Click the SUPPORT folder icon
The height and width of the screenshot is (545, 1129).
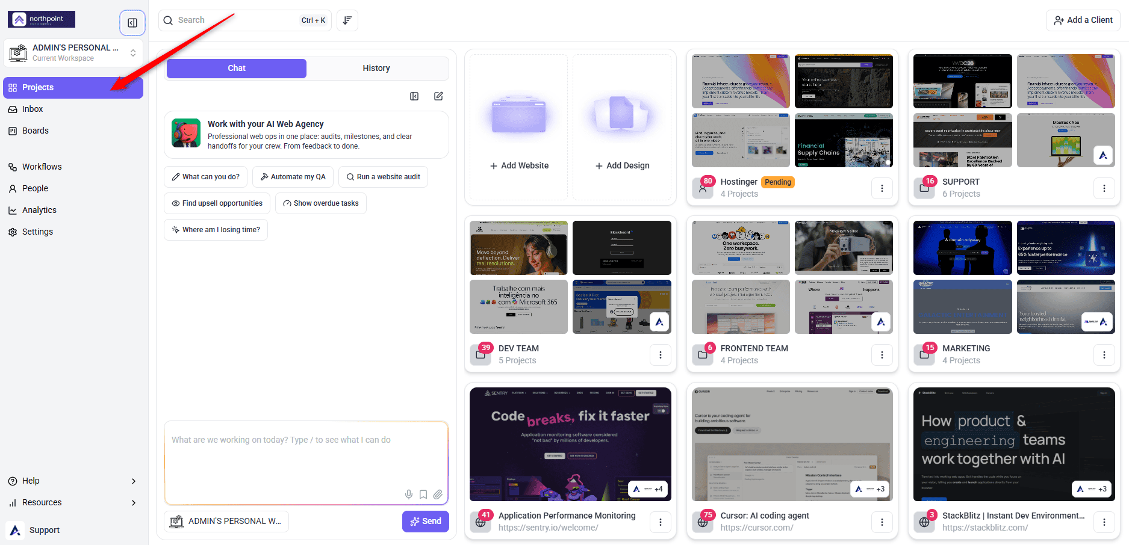coord(924,188)
